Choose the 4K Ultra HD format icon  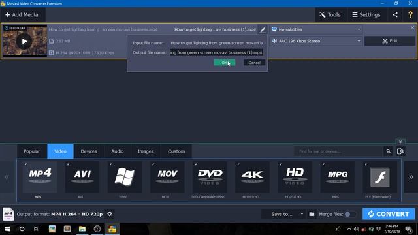pyautogui.click(x=252, y=177)
